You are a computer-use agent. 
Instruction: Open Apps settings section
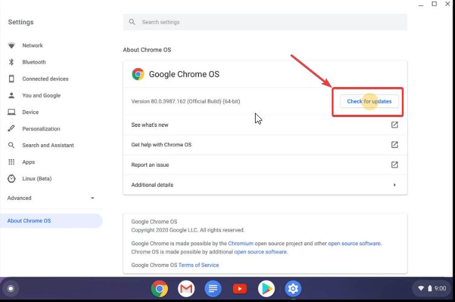tap(28, 162)
